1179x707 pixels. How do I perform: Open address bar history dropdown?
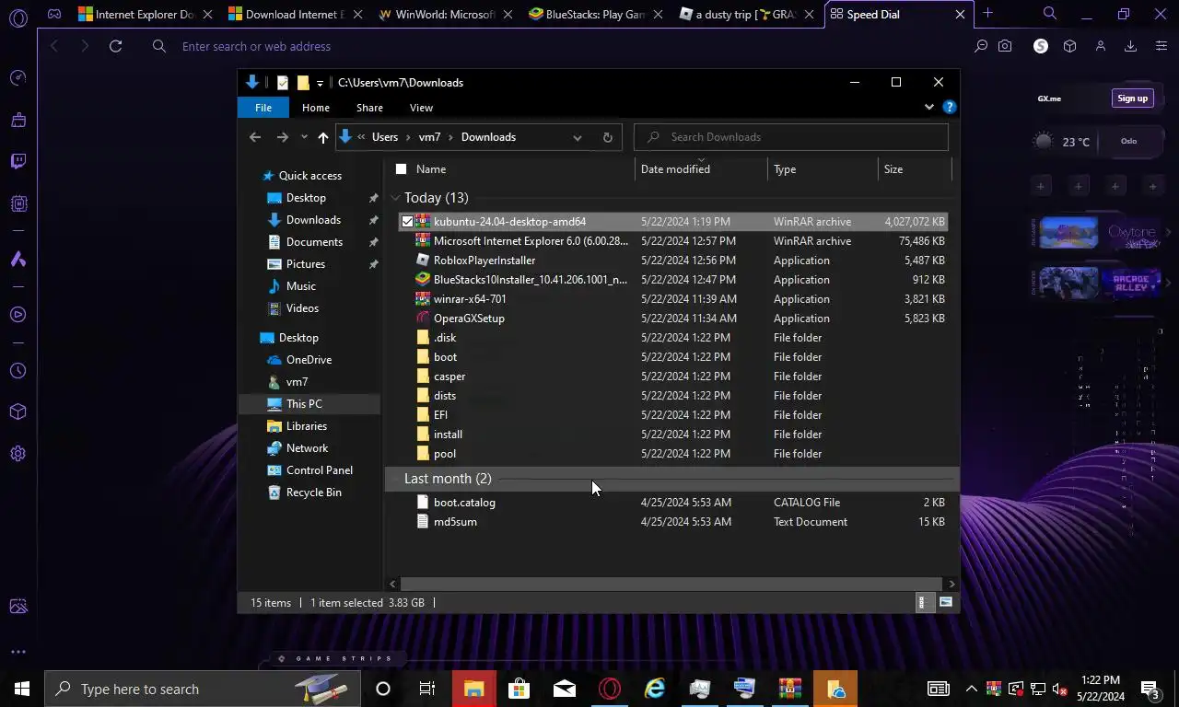pyautogui.click(x=578, y=137)
